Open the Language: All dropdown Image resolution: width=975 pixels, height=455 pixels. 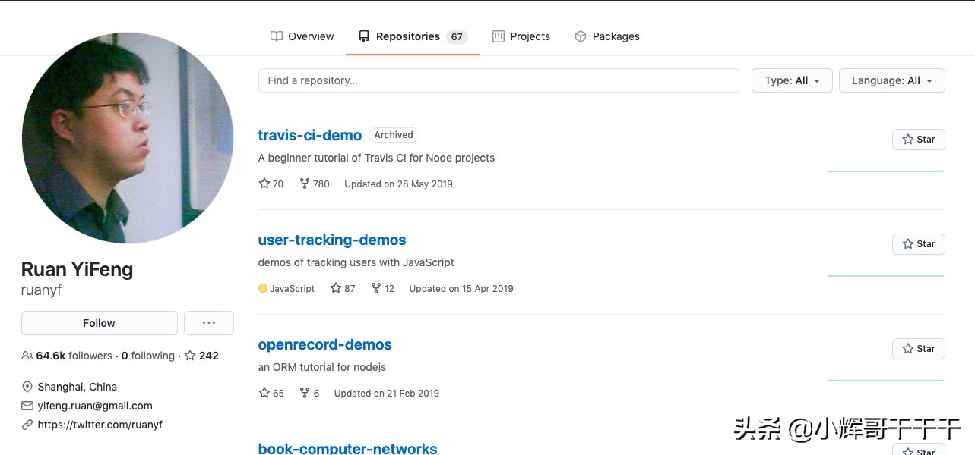(x=891, y=80)
